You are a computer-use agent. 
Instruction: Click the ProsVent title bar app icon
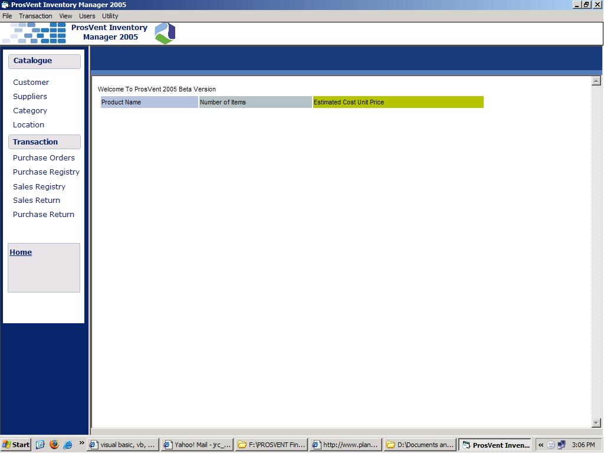[5, 5]
